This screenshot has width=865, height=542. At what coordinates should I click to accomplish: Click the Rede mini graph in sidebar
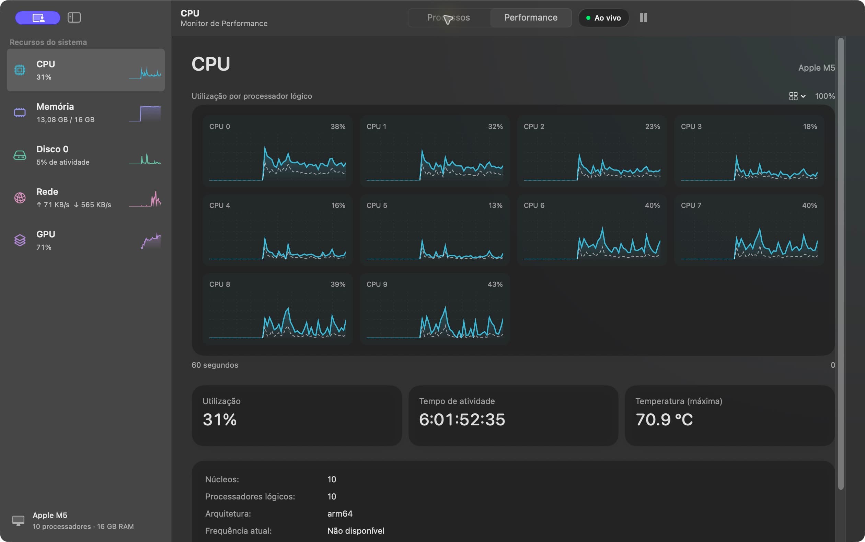[145, 199]
